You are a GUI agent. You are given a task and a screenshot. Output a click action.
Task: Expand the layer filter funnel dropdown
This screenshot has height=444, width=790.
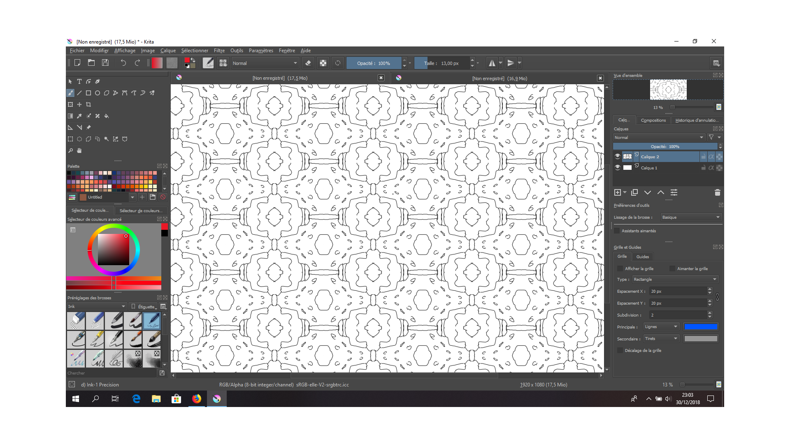pos(714,137)
